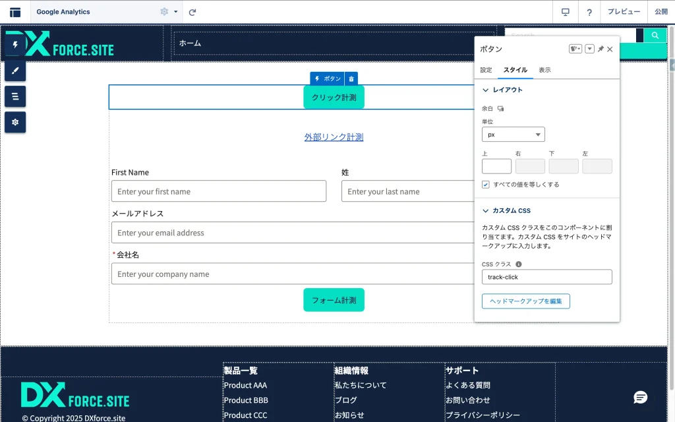The image size is (675, 422).
Task: Collapse the レイアウト section
Action: click(x=486, y=90)
